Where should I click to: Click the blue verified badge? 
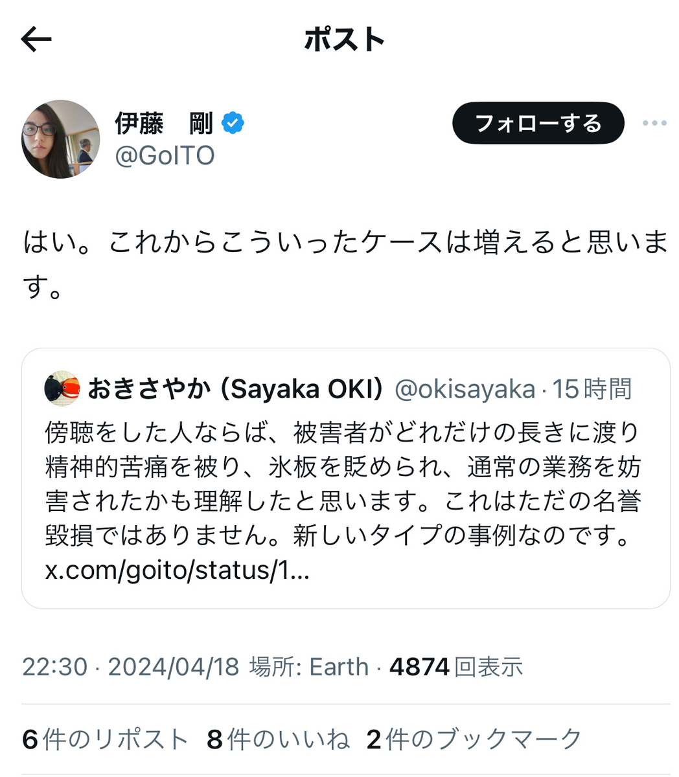(x=233, y=122)
